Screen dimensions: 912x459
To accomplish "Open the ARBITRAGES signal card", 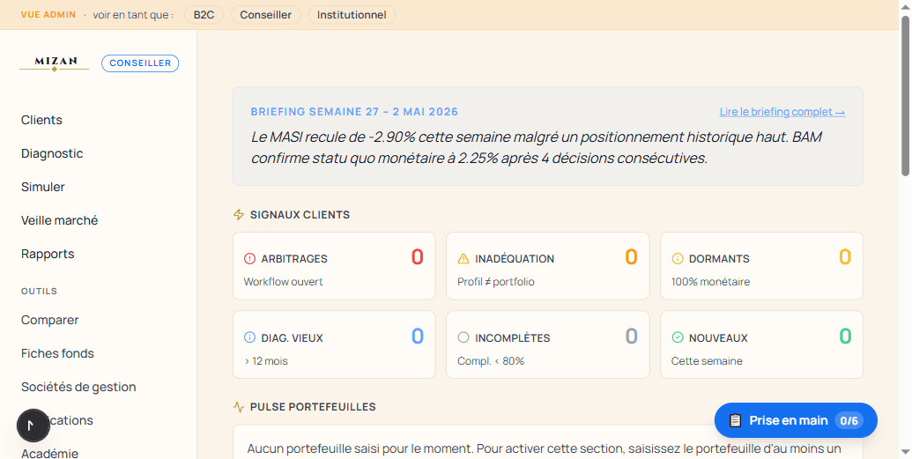I will 334,266.
